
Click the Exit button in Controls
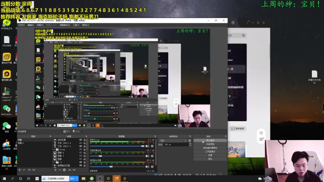[210, 159]
